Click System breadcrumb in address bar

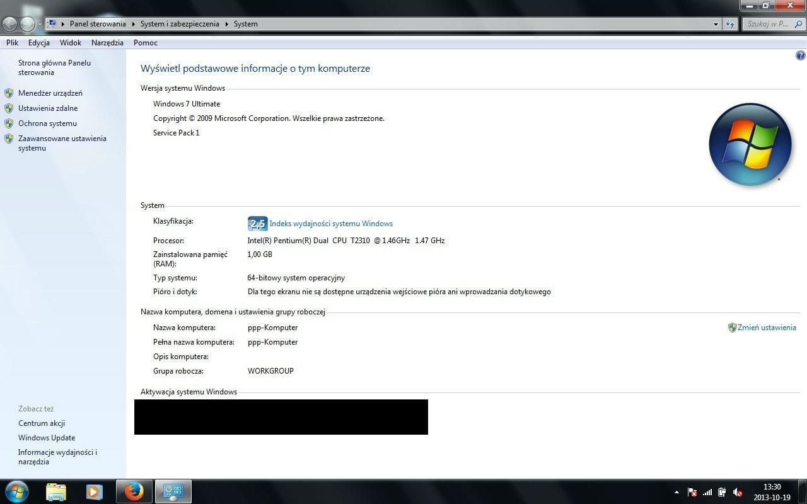245,24
